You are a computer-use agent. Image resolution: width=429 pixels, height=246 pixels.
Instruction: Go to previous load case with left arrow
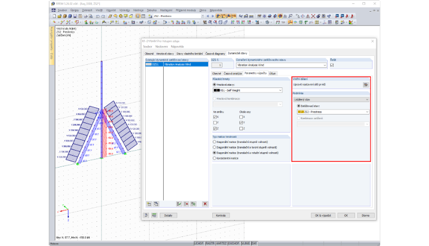pyautogui.click(x=208, y=16)
